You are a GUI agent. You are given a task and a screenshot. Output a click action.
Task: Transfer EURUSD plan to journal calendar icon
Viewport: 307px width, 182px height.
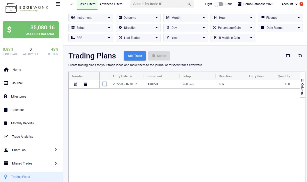point(76,84)
